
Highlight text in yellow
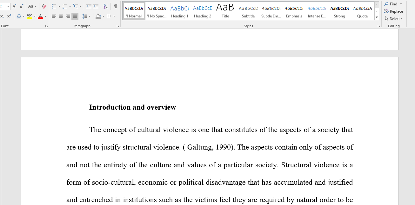[30, 16]
